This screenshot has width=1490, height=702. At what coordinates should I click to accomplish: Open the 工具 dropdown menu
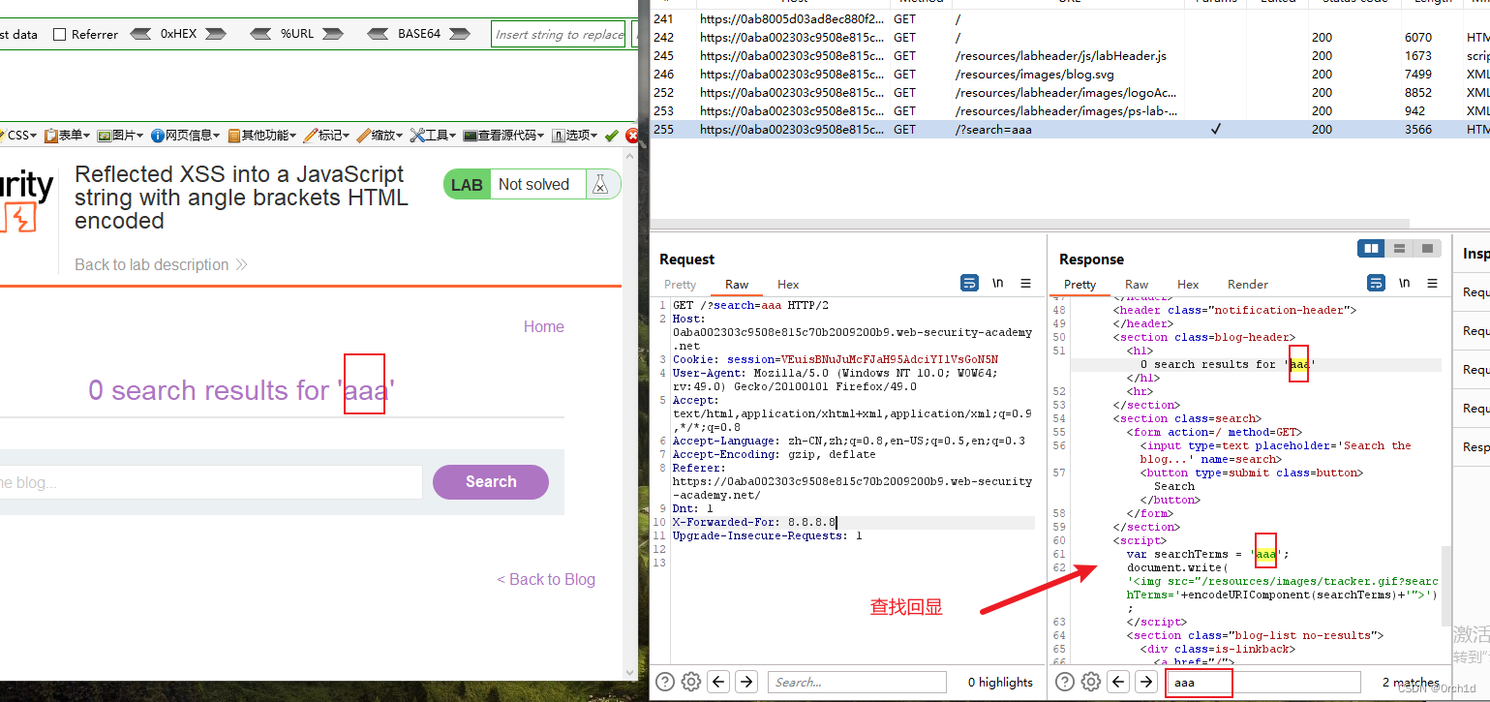click(x=434, y=136)
